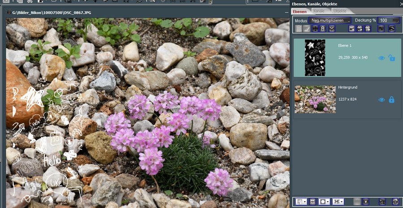Click the move (four-arrow) icon in layers panel
403x208 pixels.
coord(315,29)
